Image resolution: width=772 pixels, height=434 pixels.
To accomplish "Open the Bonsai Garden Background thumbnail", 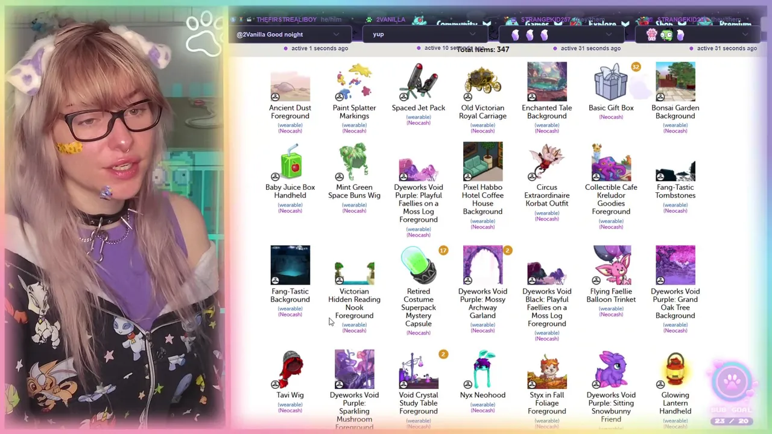I will click(675, 81).
